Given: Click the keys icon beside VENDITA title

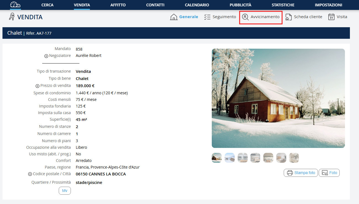Looking at the screenshot, I should tap(12, 17).
